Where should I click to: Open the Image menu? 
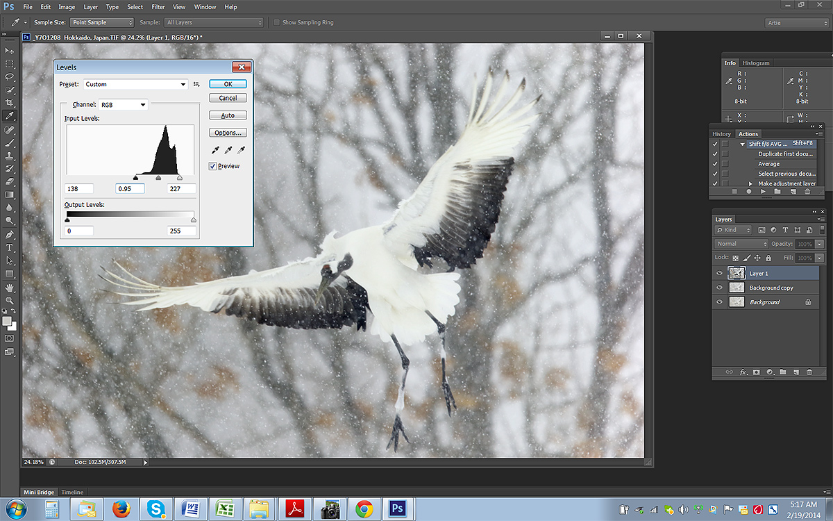click(x=67, y=7)
